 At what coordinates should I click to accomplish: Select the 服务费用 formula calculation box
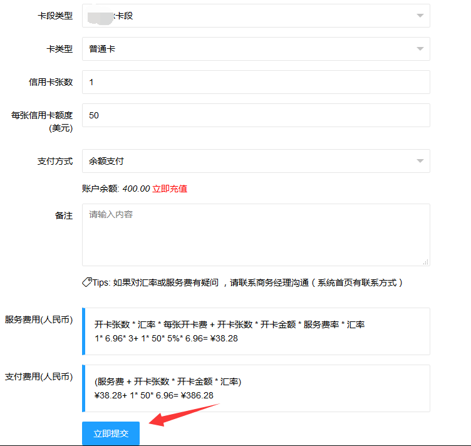256,331
